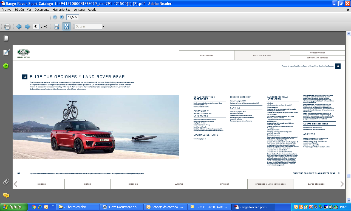Open 78 barco catalán taskbar folder
The width and height of the screenshot is (351, 211).
point(77,207)
